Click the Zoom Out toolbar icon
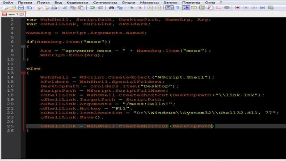The image size is (286, 161). 139,8
